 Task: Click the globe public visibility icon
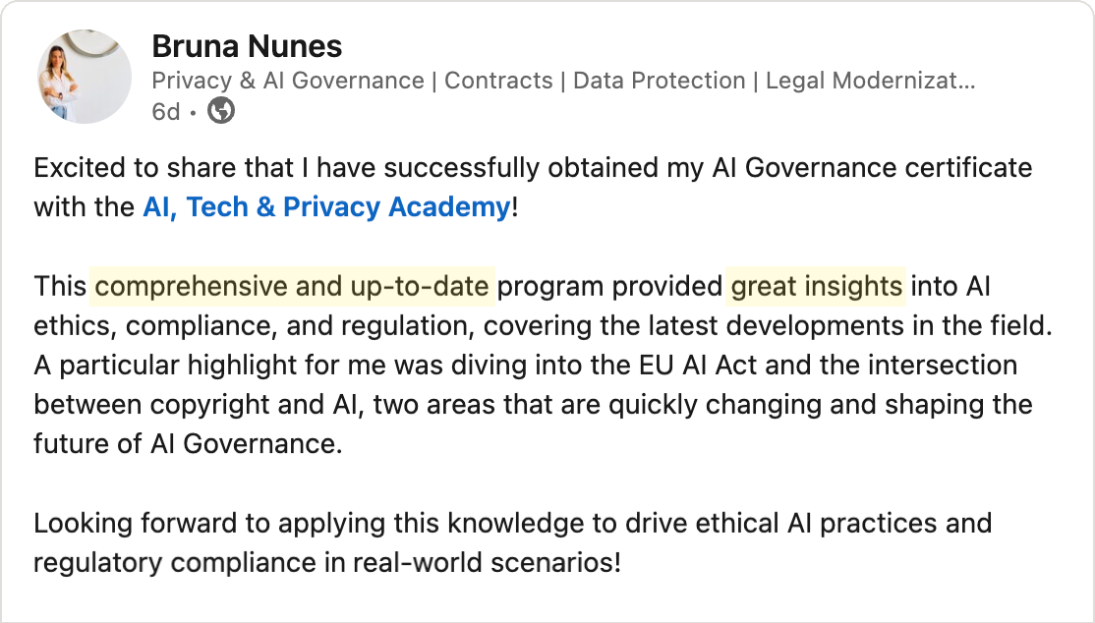pyautogui.click(x=222, y=112)
